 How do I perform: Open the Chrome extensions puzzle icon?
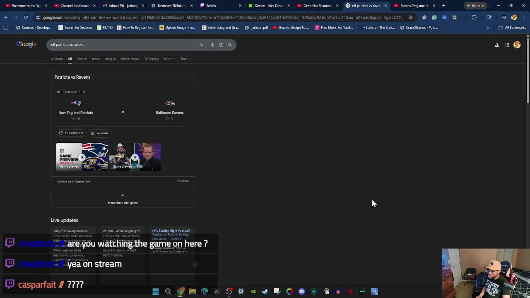pyautogui.click(x=475, y=17)
